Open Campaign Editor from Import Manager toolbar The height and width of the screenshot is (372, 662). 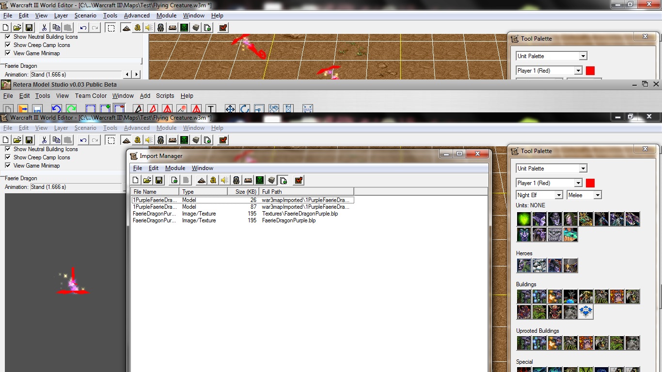pyautogui.click(x=248, y=180)
